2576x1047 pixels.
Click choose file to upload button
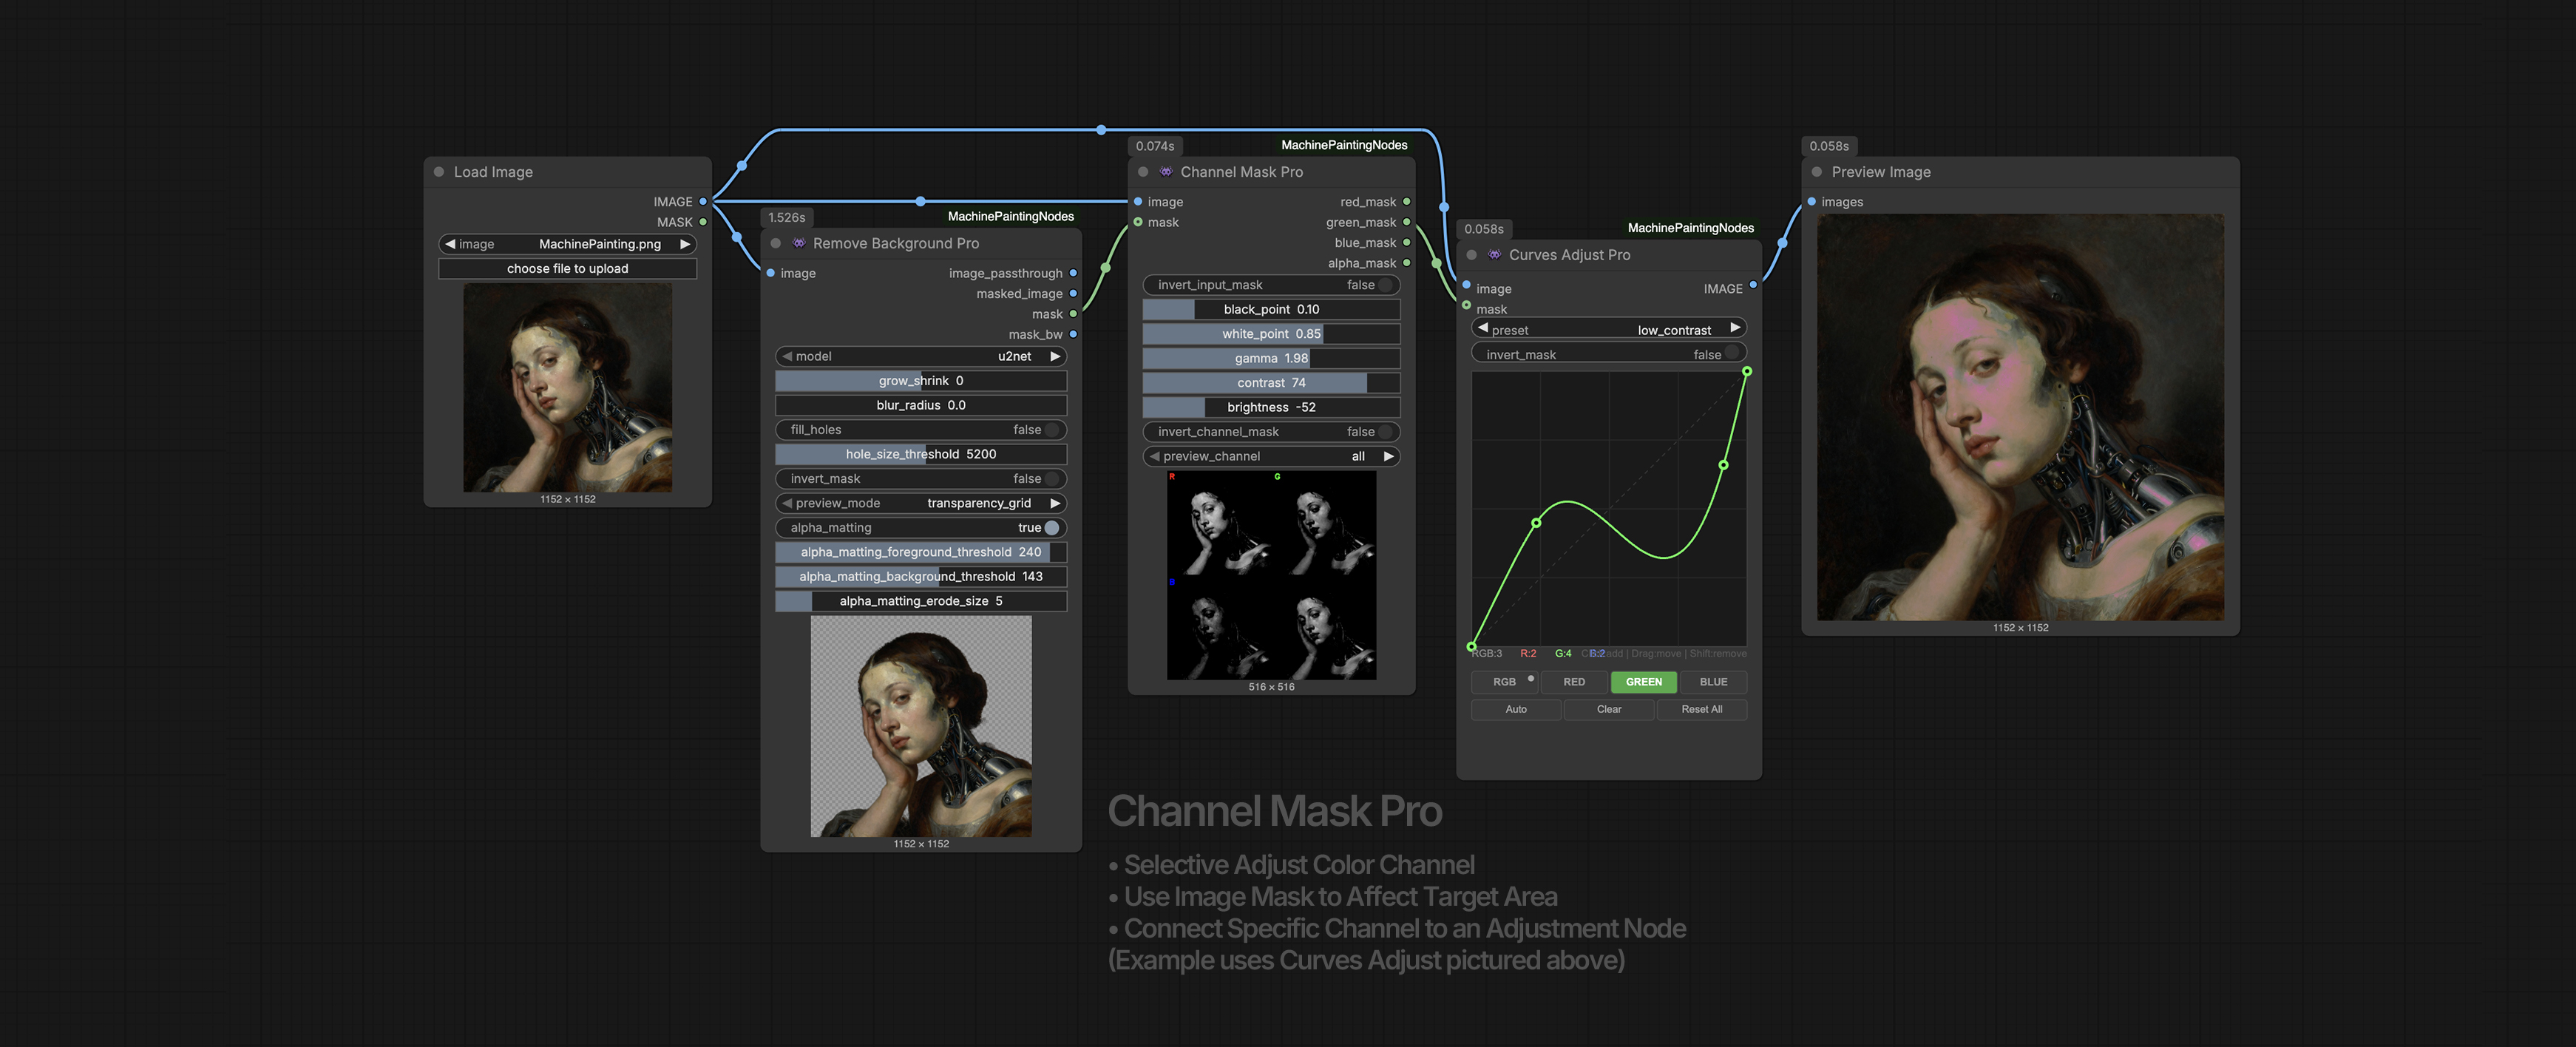568,269
